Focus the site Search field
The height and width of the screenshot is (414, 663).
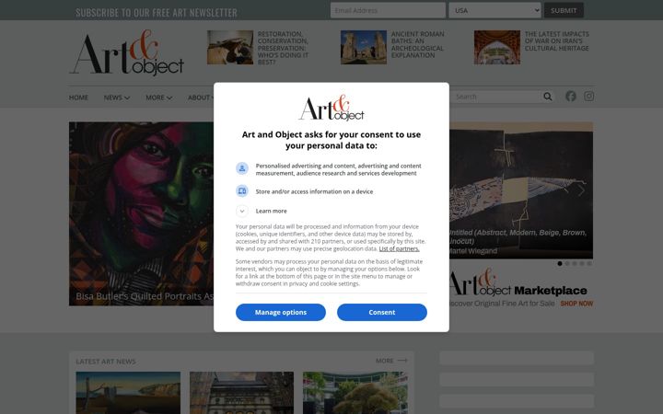click(496, 97)
